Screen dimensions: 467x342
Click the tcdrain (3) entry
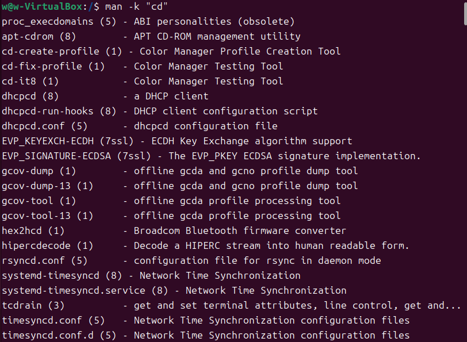(33, 305)
